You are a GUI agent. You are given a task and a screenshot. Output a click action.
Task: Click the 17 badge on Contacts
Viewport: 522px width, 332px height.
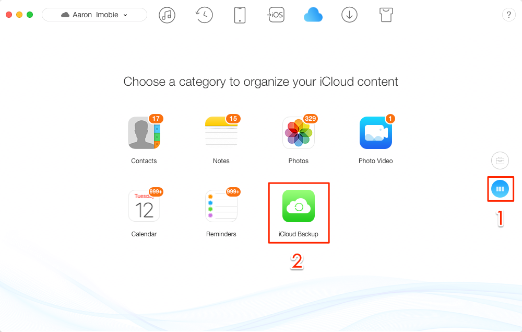point(156,119)
